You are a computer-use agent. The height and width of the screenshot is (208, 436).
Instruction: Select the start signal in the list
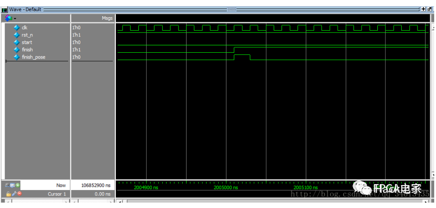[27, 42]
